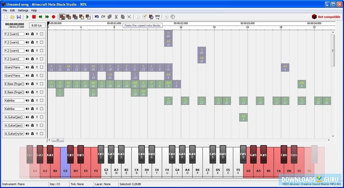The image size is (344, 188).
Task: Open the MIDI keyboard device manager icon
Action: coord(158,17)
